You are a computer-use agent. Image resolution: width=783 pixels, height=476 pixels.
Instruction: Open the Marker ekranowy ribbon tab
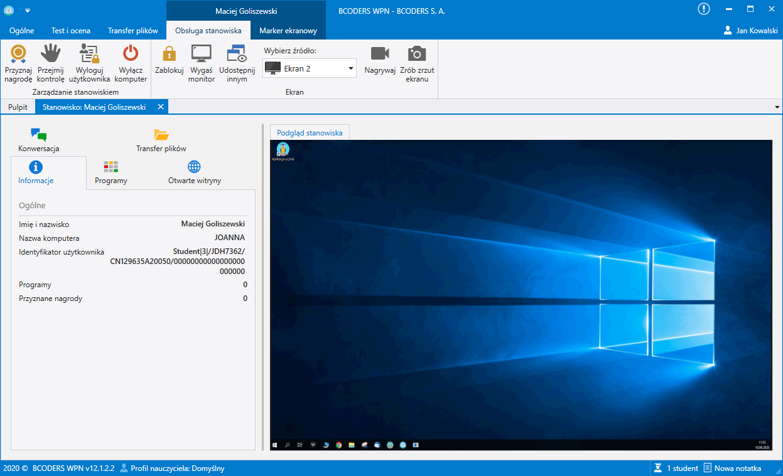click(288, 30)
